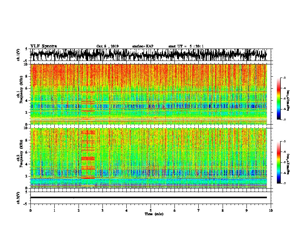Select the "Oct. 8 , 2019" date text
Screen dimensions: 305x236
click(x=107, y=46)
